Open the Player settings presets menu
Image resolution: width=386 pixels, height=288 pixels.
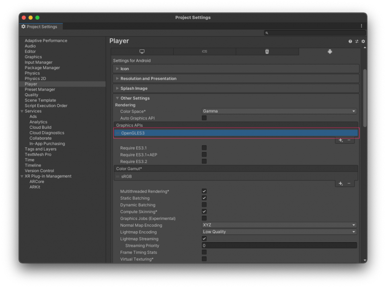coord(356,41)
